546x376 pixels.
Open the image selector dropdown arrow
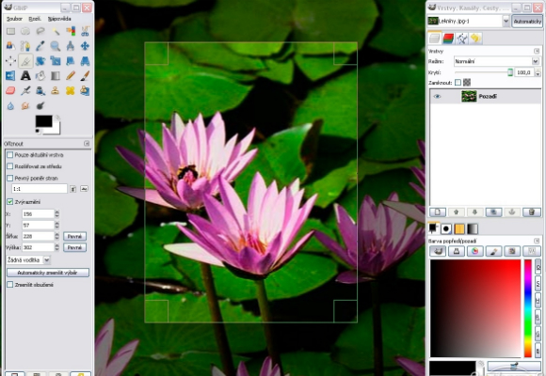(506, 22)
